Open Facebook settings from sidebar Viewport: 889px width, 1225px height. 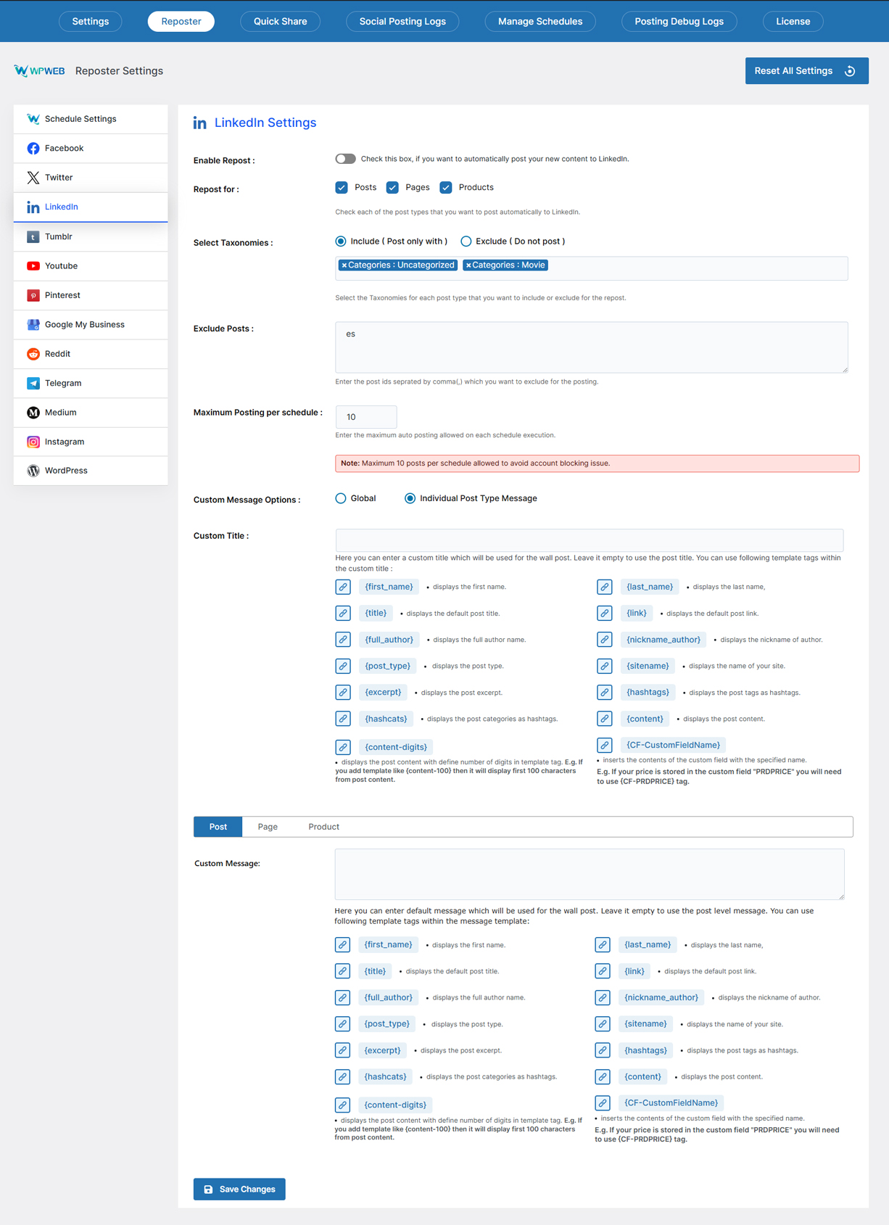coord(64,148)
